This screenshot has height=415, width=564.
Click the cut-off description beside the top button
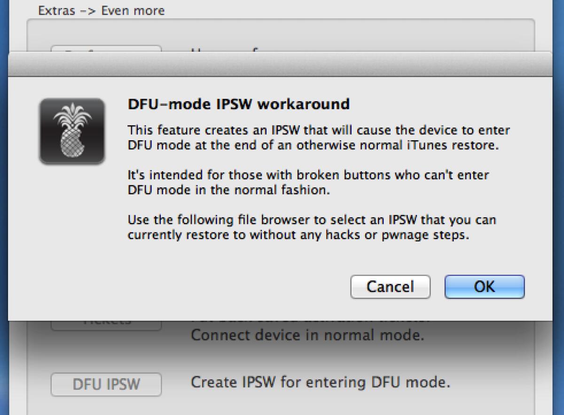tap(226, 48)
